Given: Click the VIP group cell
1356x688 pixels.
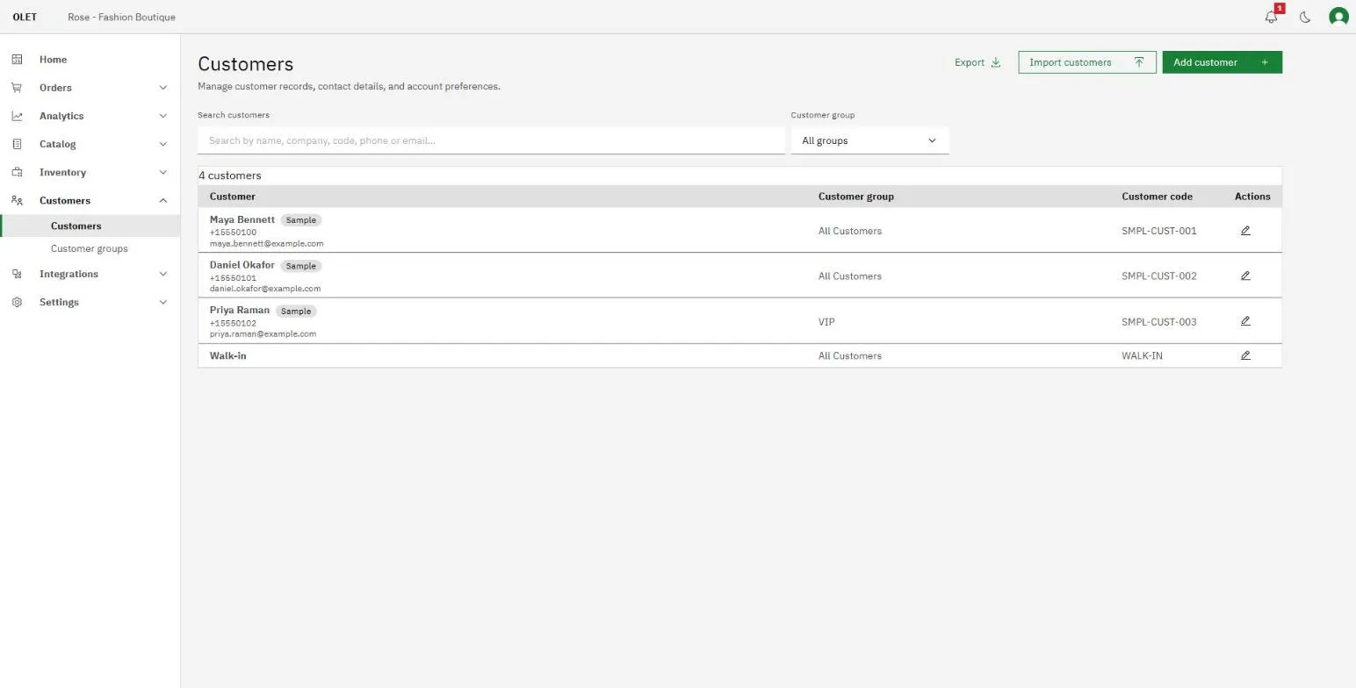Looking at the screenshot, I should point(826,321).
